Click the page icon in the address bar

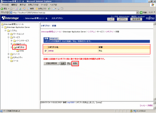[x=11, y=12]
